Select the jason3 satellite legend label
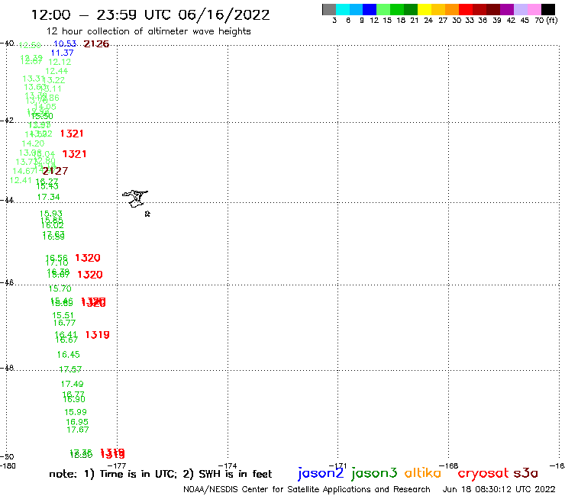Screen dimensions: 565x496 pyautogui.click(x=374, y=473)
